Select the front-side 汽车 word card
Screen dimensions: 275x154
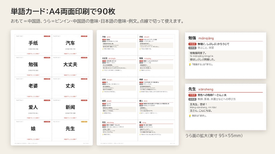[70, 45]
